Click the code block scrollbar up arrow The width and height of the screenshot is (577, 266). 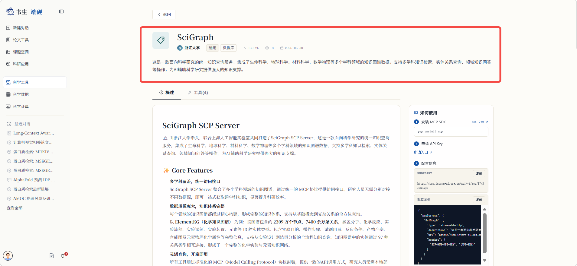pyautogui.click(x=484, y=209)
